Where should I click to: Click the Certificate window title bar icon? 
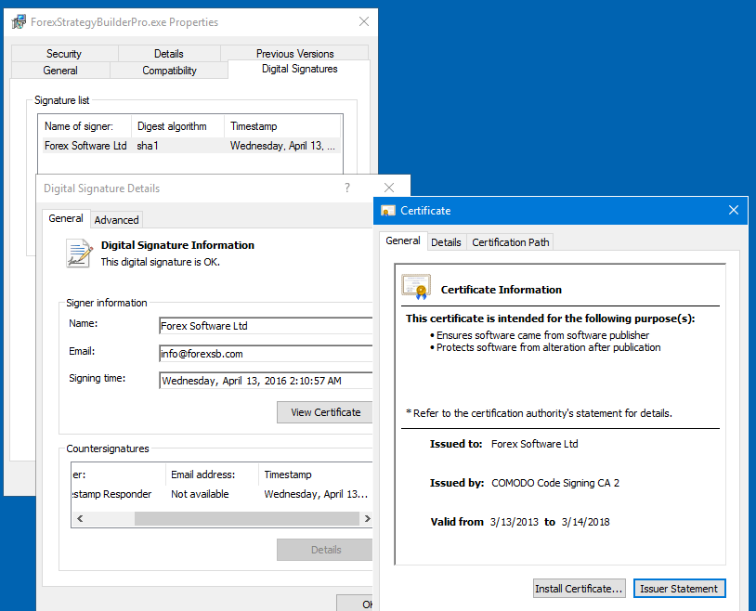(387, 210)
